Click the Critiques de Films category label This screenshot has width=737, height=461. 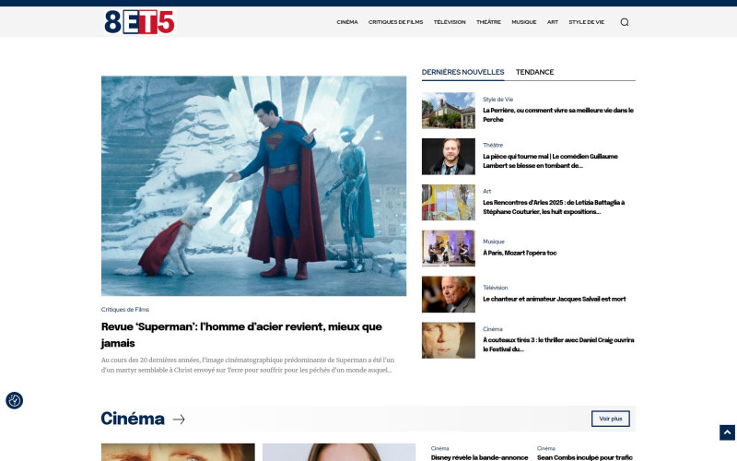(125, 310)
